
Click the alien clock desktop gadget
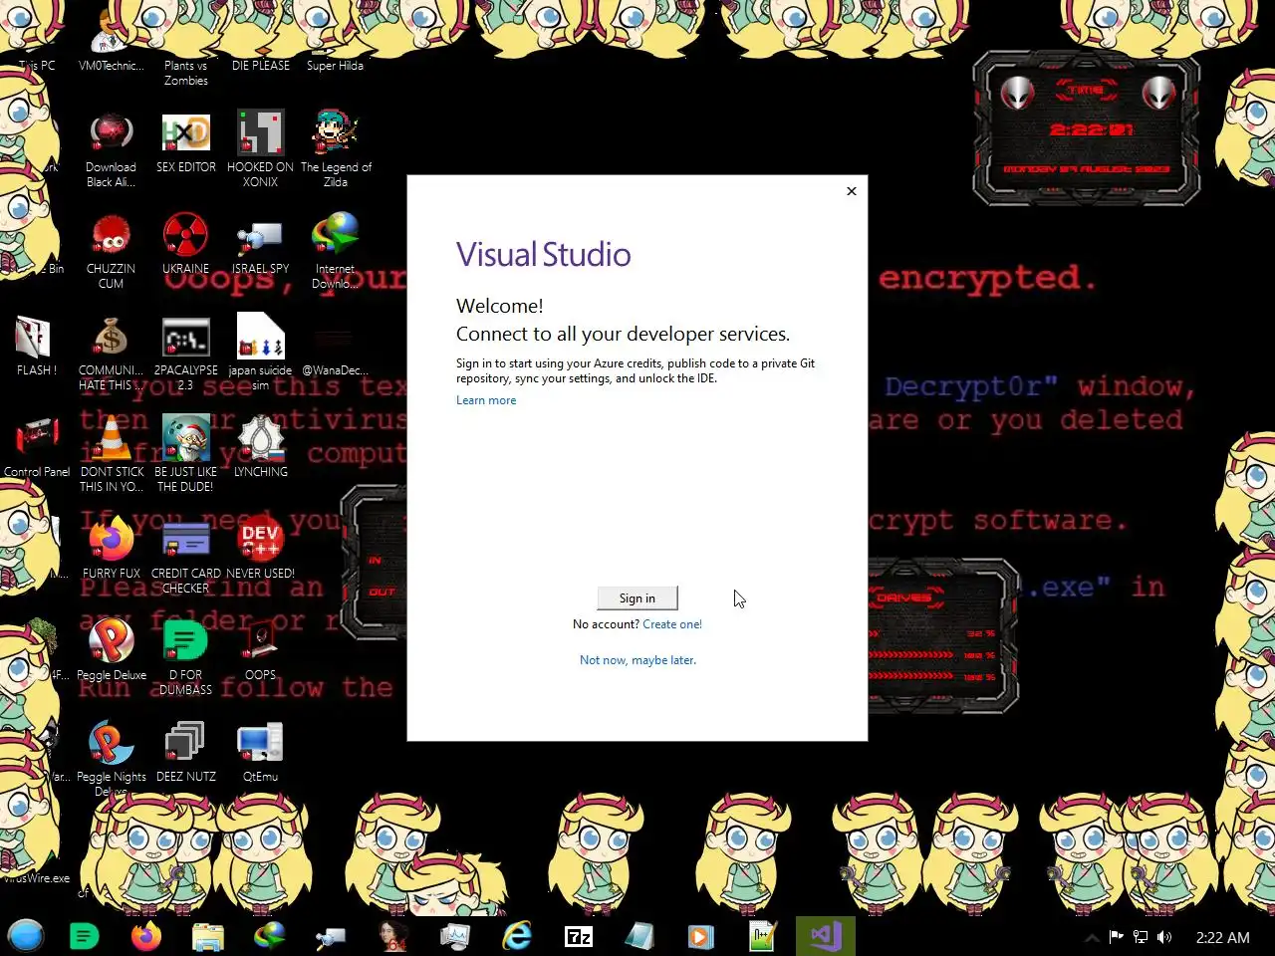[x=1087, y=129]
